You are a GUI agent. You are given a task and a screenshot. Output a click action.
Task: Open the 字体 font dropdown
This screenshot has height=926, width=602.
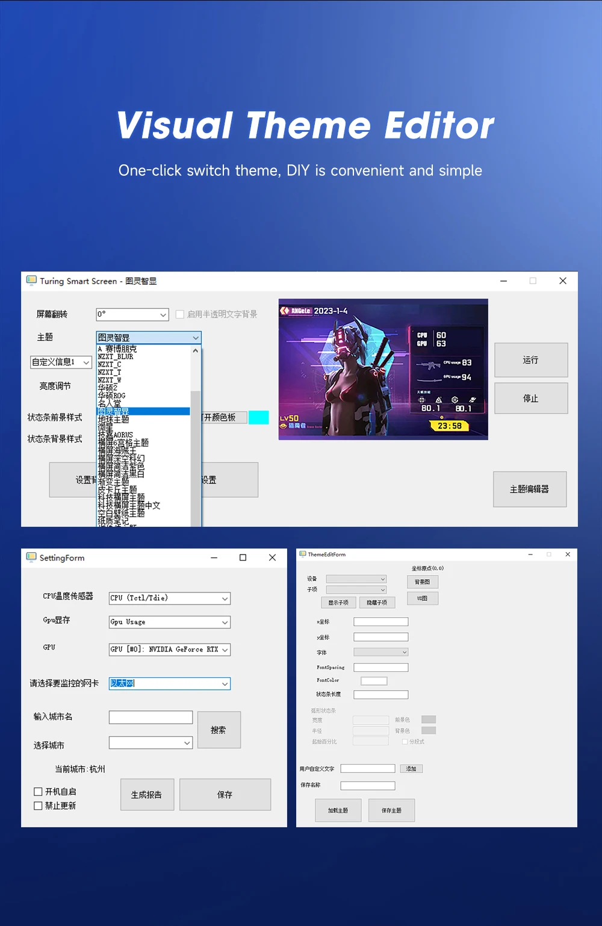pos(381,652)
